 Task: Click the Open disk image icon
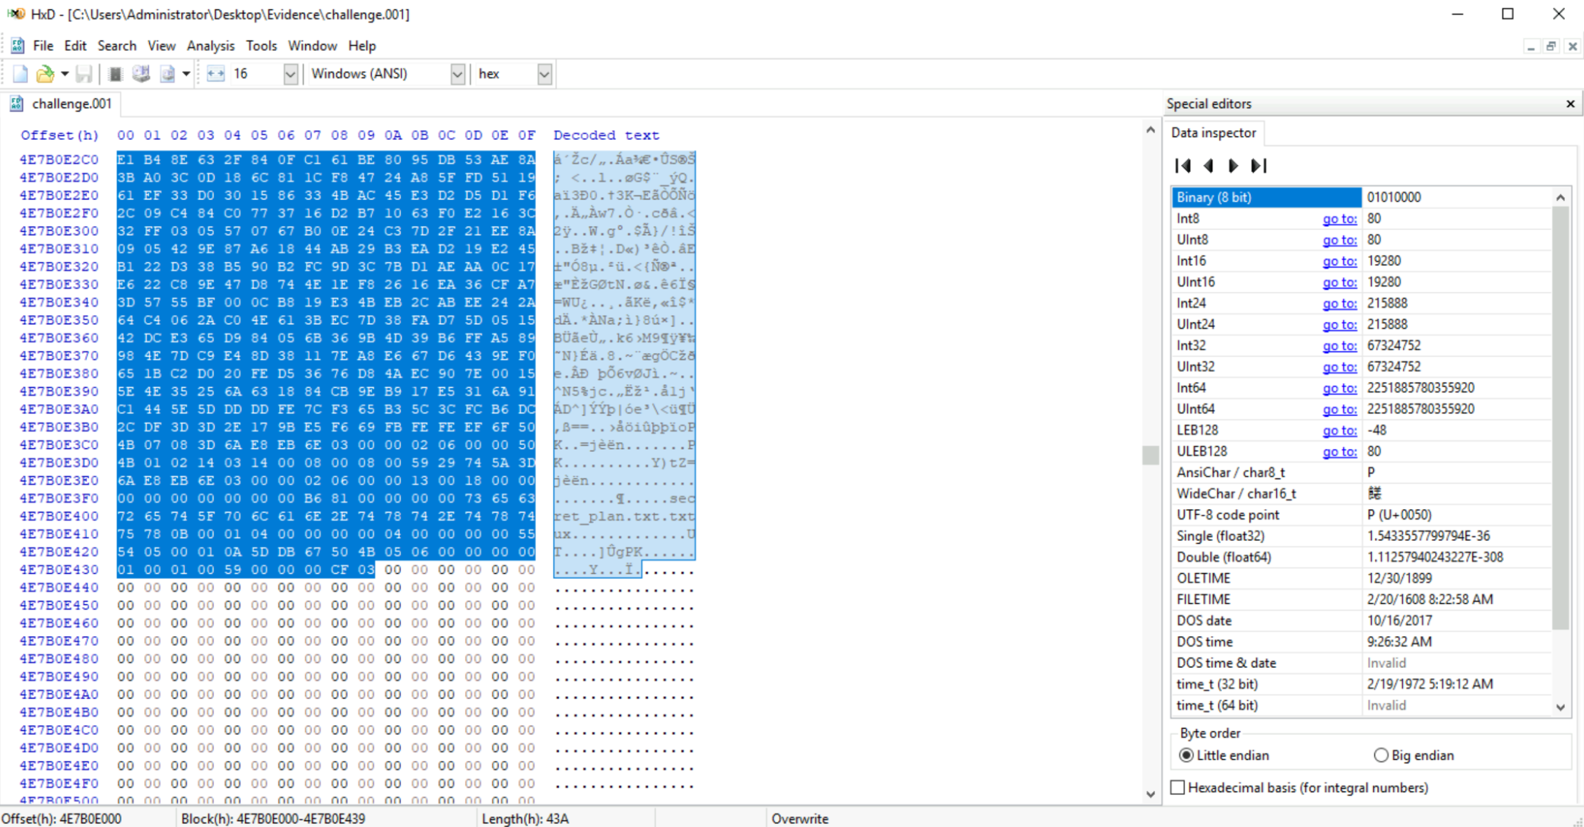(x=167, y=74)
